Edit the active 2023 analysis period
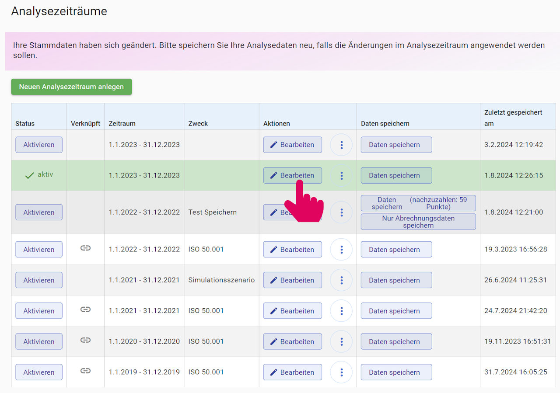Viewport: 560px width, 393px height. (x=292, y=176)
